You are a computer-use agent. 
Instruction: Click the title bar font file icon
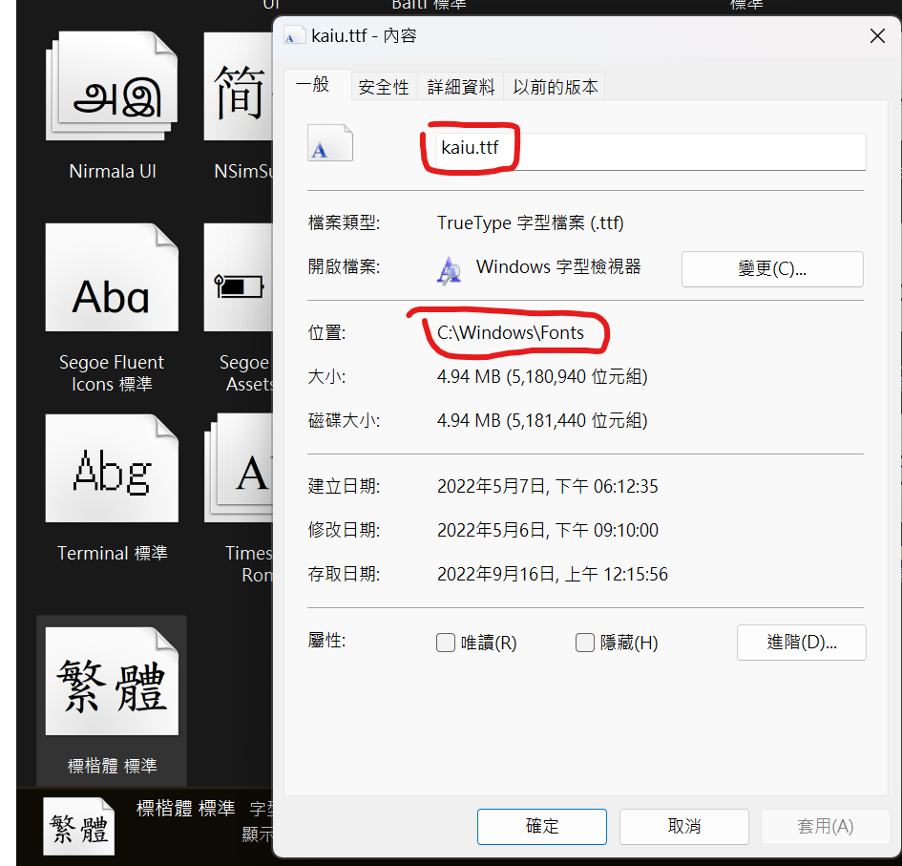point(295,35)
